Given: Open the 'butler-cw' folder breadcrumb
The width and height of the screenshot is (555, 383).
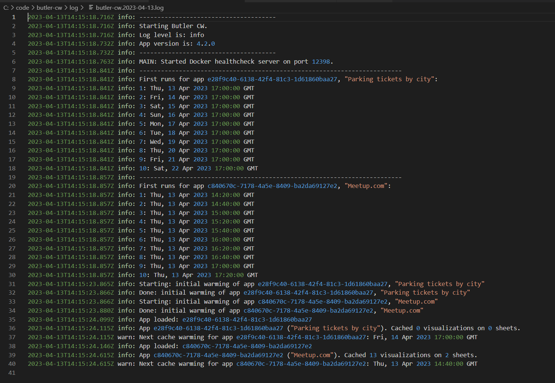Looking at the screenshot, I should coord(49,7).
